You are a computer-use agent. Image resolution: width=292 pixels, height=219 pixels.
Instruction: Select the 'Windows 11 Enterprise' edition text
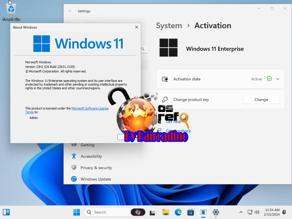[215, 49]
